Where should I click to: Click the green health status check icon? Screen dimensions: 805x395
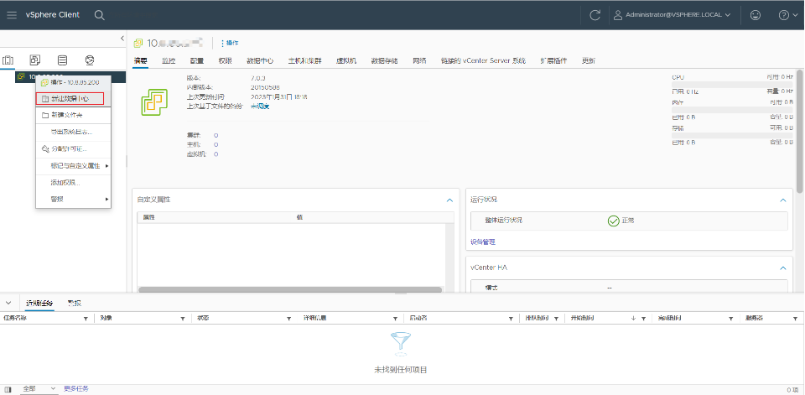point(613,221)
